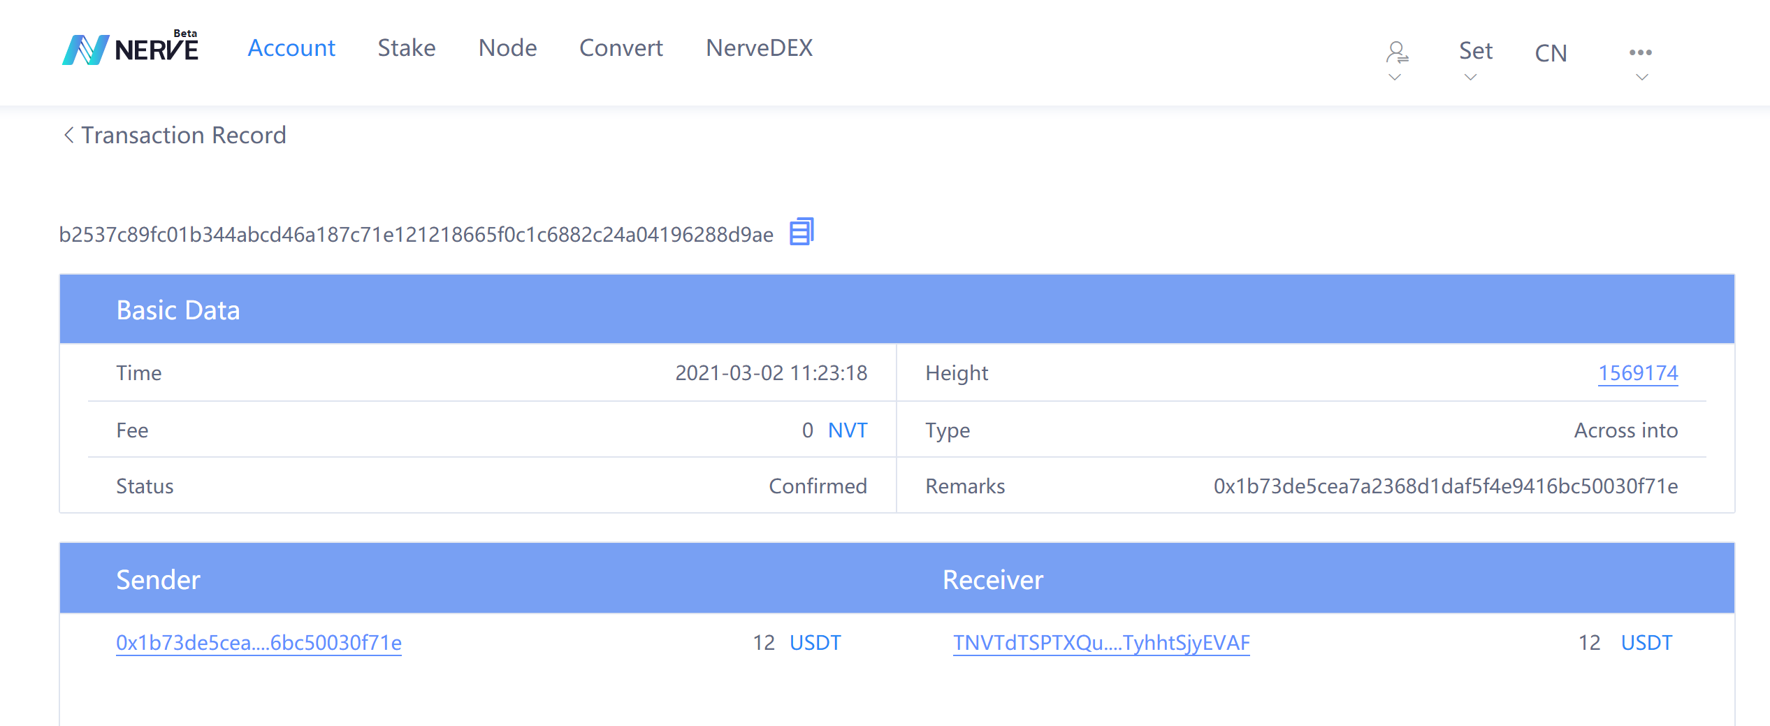
Task: Click the NVT fee token link
Action: [847, 430]
